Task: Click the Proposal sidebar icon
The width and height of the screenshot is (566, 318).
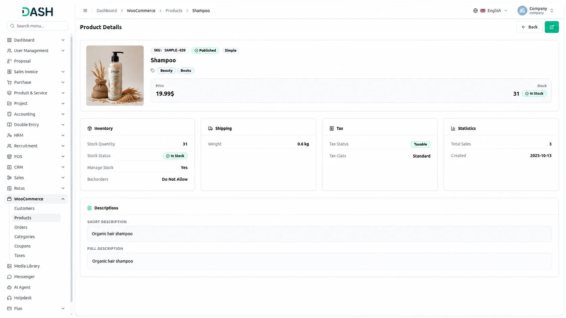Action: [x=9, y=61]
